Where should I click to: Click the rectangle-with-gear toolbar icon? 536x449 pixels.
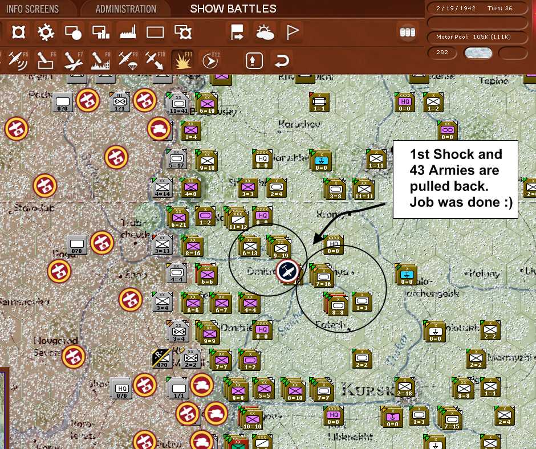tap(183, 32)
